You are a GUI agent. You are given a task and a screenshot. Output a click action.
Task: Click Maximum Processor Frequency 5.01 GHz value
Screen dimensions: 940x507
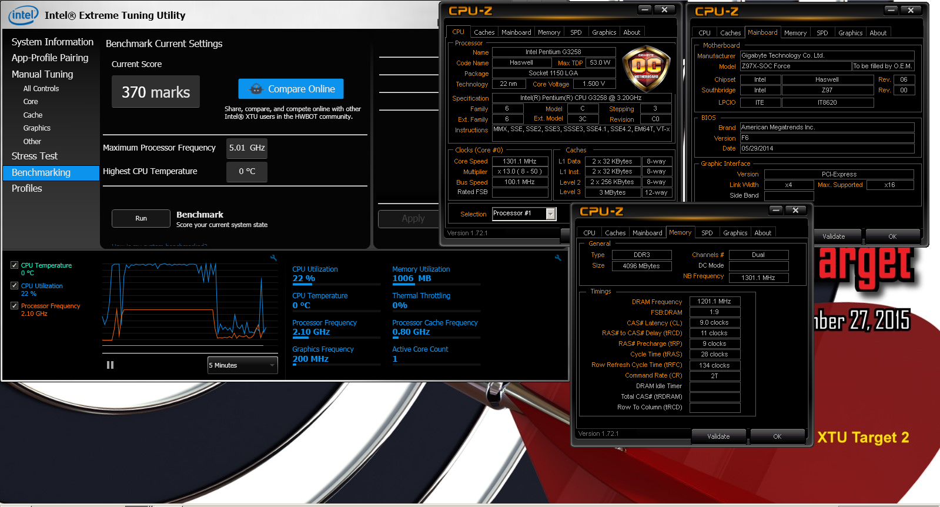247,148
